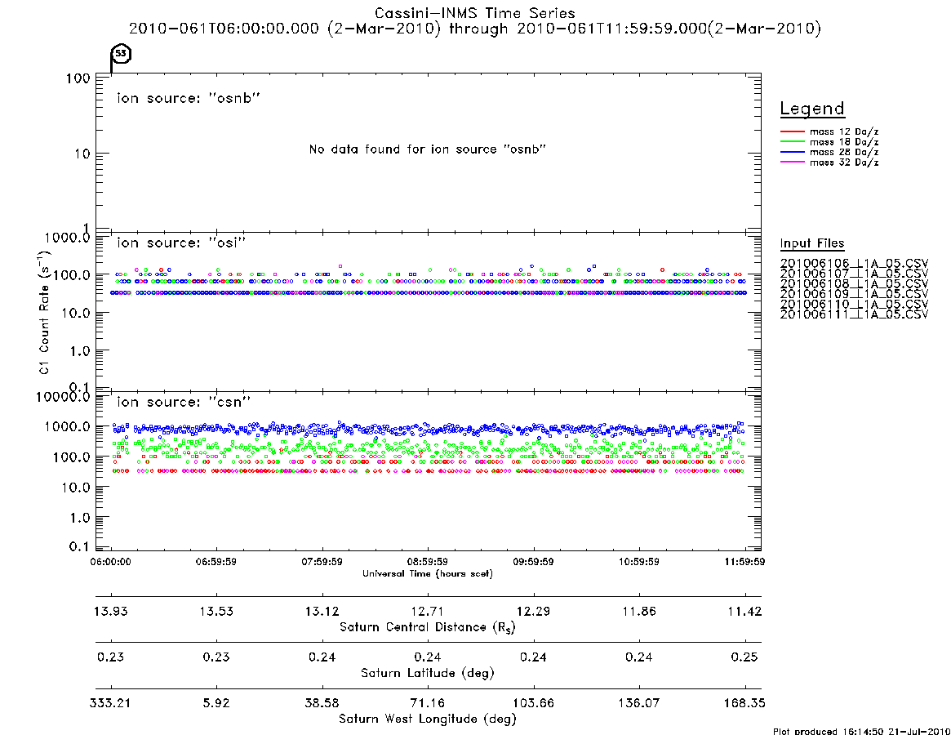This screenshot has height=735, width=951.
Task: Click the red mass 12 Da/z legend line
Action: pyautogui.click(x=792, y=131)
